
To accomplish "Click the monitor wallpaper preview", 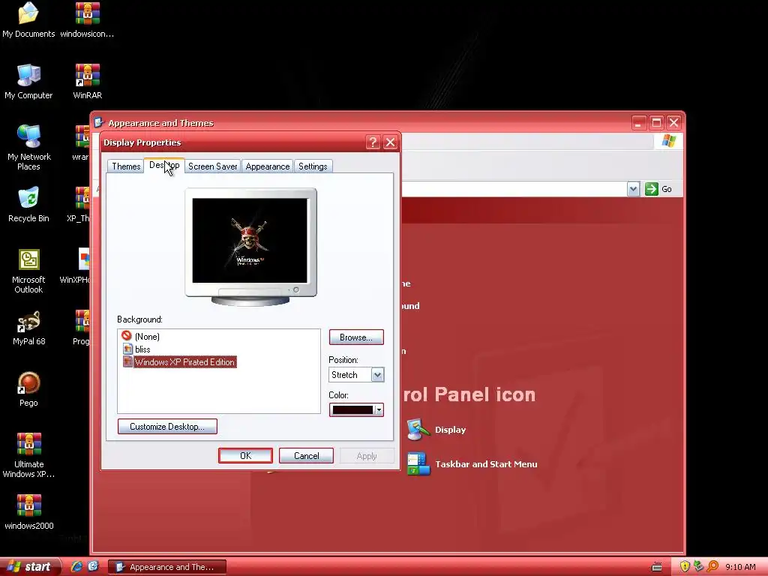I will tap(250, 241).
